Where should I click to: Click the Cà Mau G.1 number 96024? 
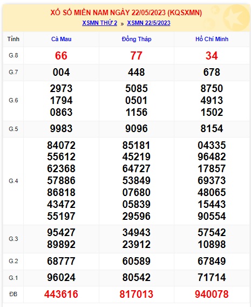tap(61, 277)
